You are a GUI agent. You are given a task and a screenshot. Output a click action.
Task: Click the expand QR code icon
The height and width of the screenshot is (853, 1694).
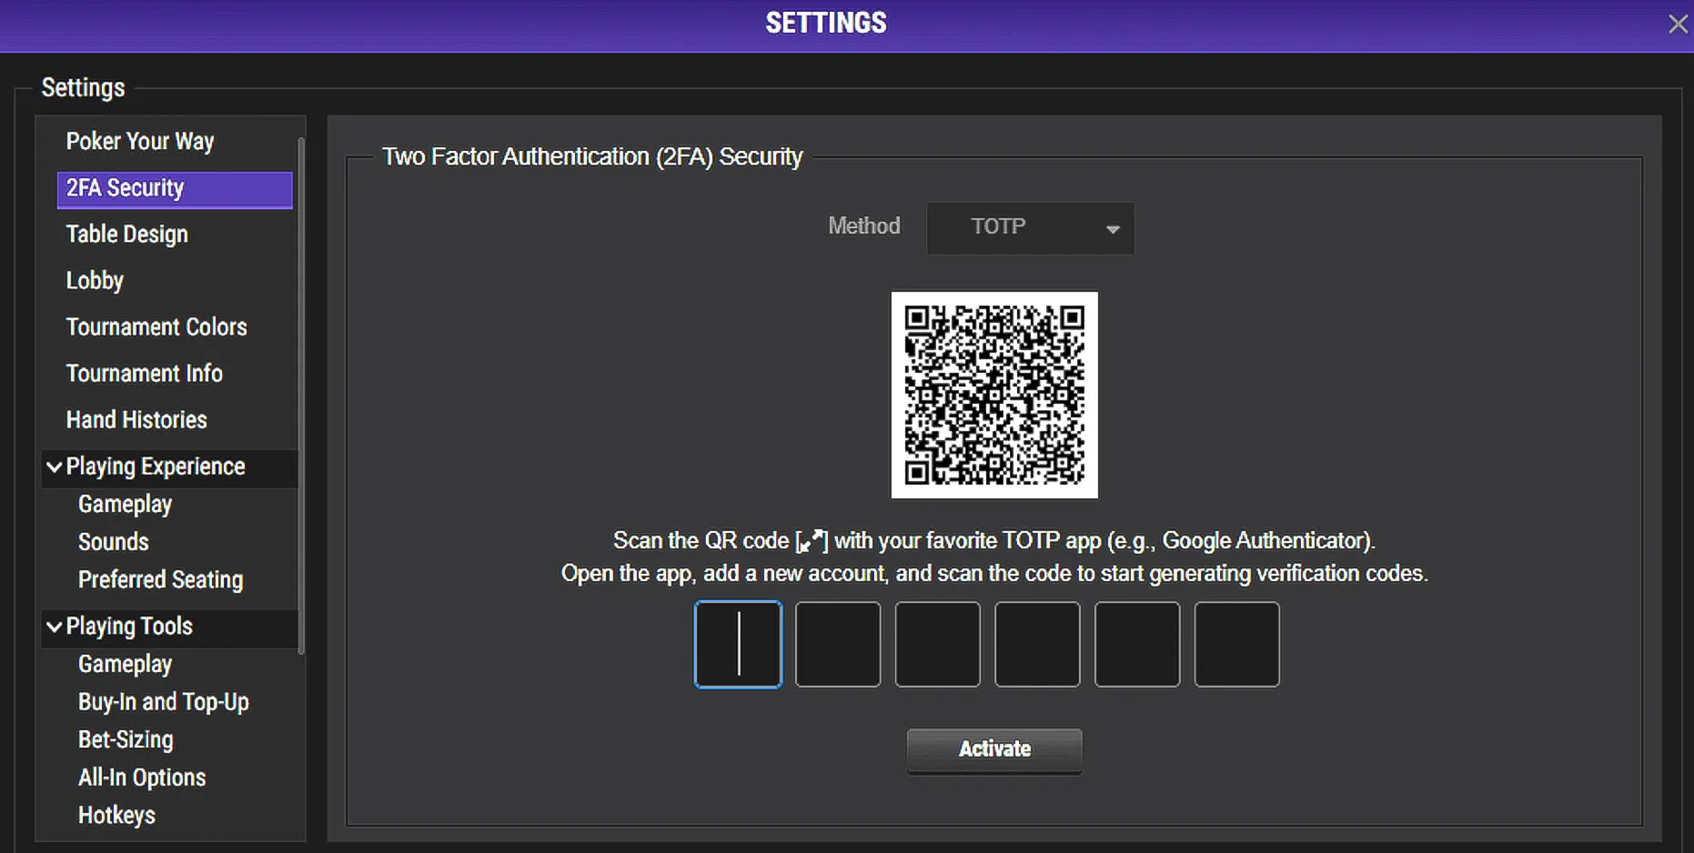811,541
